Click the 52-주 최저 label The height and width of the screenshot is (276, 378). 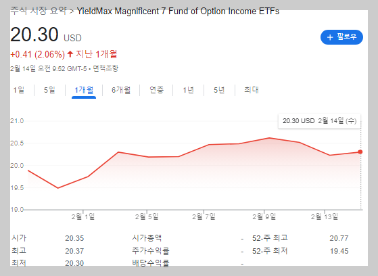[270, 251]
